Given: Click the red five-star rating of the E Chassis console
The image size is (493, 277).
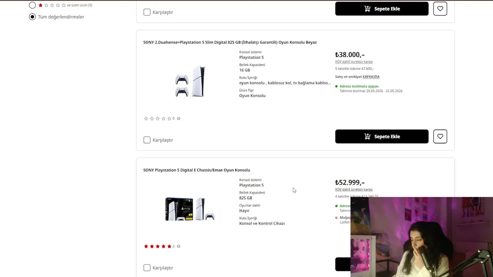Looking at the screenshot, I should 158,246.
